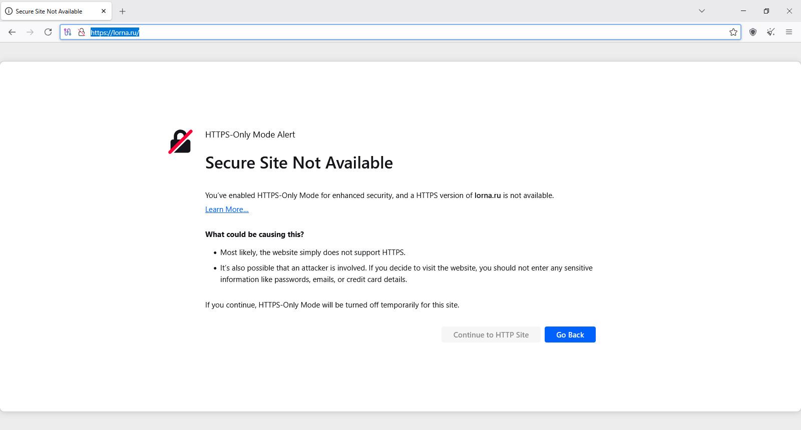
Task: Open the security level shield icon
Action: pyautogui.click(x=753, y=32)
